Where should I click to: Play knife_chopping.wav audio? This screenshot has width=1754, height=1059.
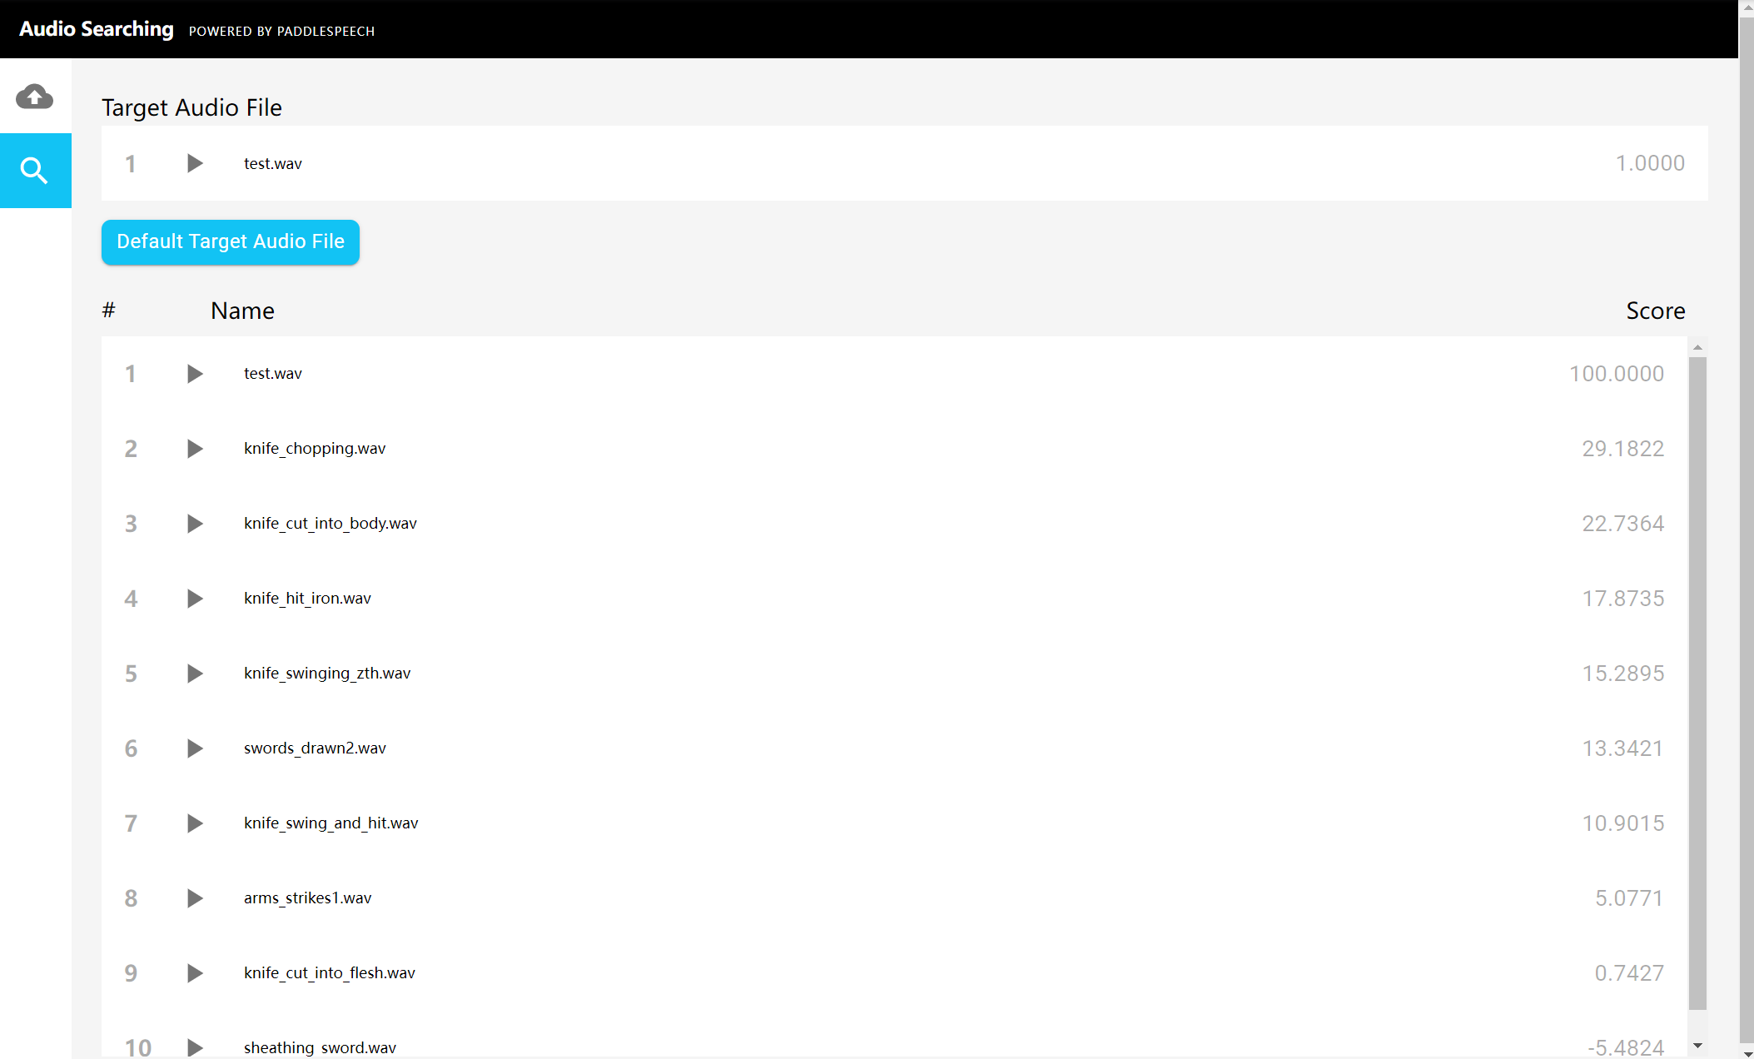(195, 449)
